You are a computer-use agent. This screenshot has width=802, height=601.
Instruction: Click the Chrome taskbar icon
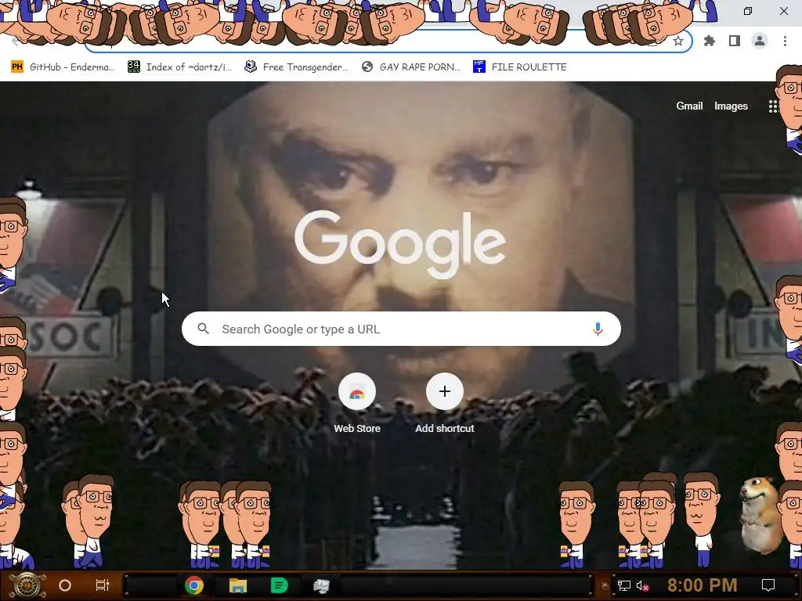pos(194,585)
